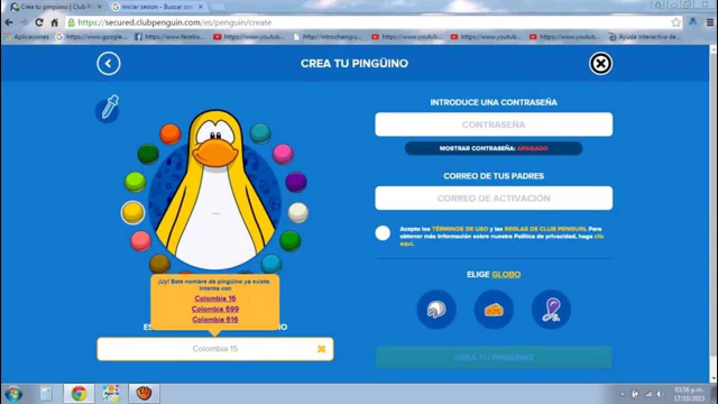The width and height of the screenshot is (718, 404).
Task: Select the salmon pink penguin color
Action: [x=141, y=241]
